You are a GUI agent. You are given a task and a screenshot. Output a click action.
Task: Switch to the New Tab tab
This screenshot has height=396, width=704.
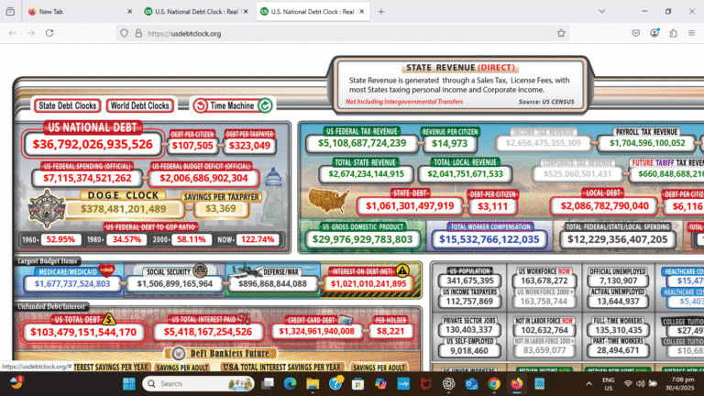tap(74, 12)
